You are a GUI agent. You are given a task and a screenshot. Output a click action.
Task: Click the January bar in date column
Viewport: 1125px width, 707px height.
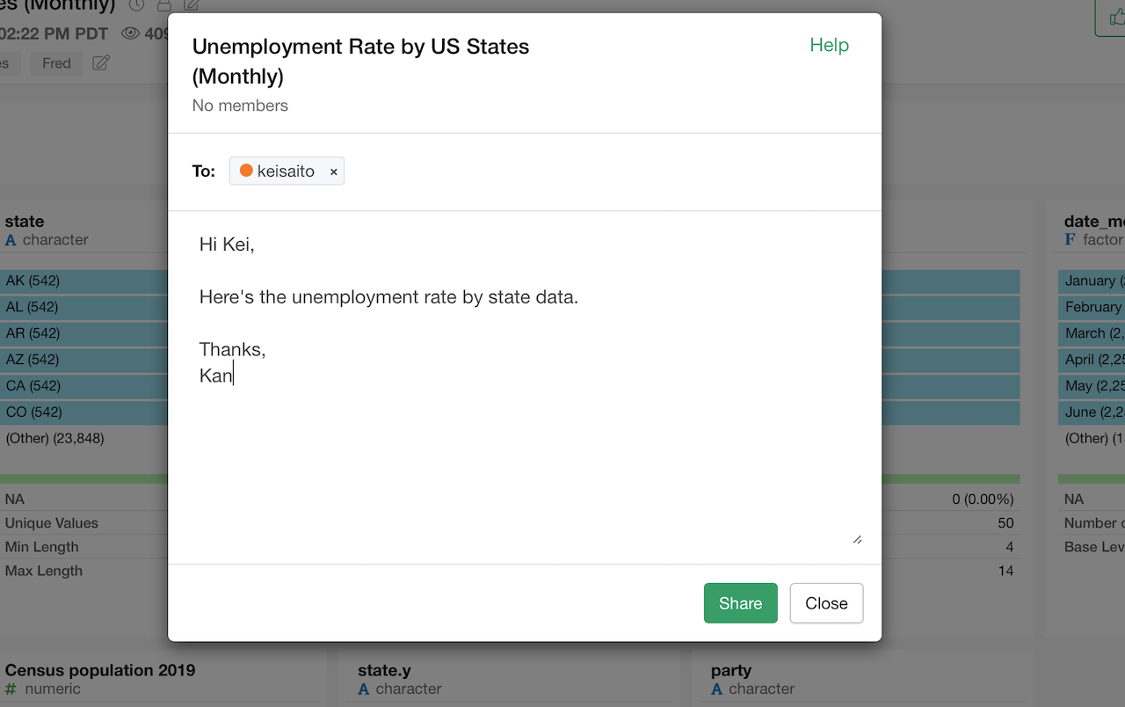1092,281
